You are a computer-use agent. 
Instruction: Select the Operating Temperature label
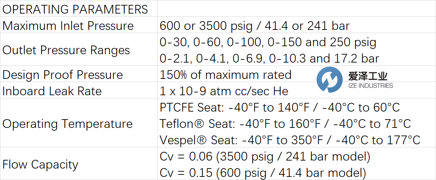[67, 124]
